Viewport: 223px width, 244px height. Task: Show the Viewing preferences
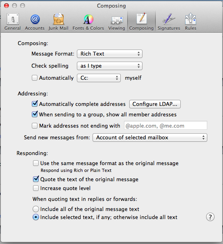[117, 22]
